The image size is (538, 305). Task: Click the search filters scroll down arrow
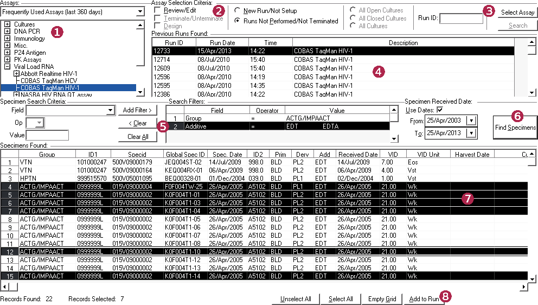click(394, 138)
